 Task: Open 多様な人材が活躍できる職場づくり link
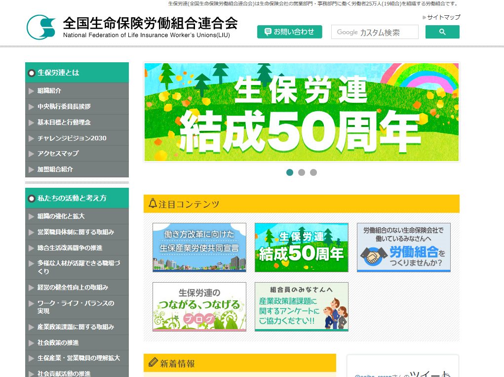tap(77, 267)
